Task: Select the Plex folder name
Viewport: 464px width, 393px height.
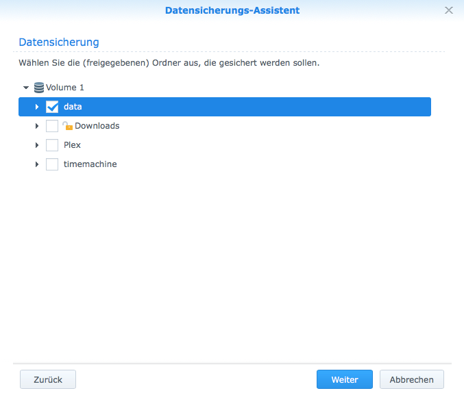Action: pos(72,145)
